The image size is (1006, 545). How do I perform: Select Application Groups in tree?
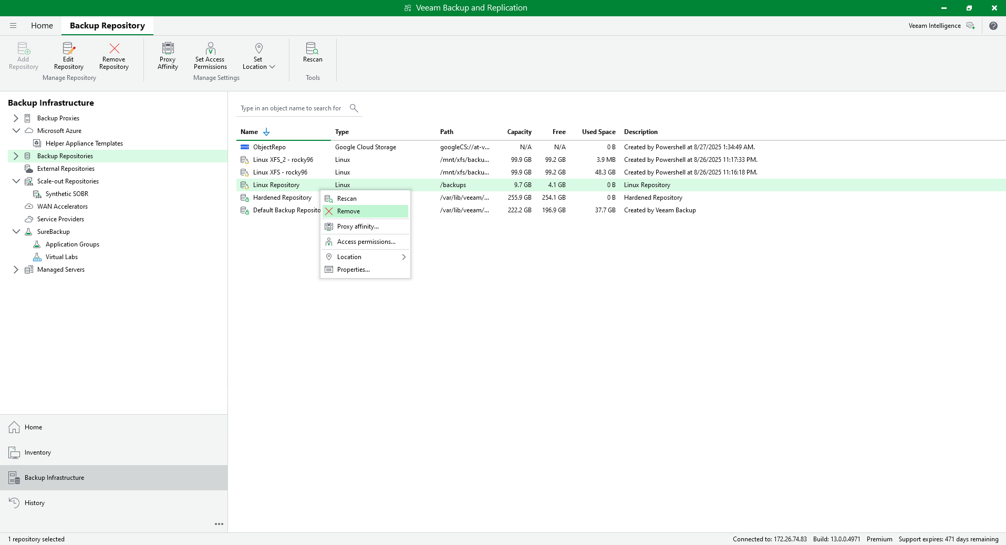[72, 244]
